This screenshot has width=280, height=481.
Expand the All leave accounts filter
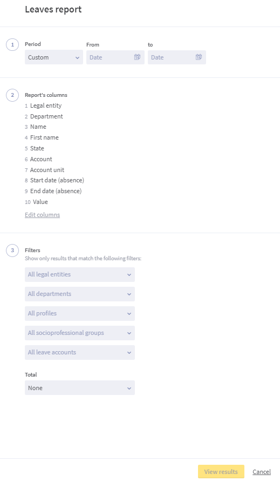click(79, 352)
